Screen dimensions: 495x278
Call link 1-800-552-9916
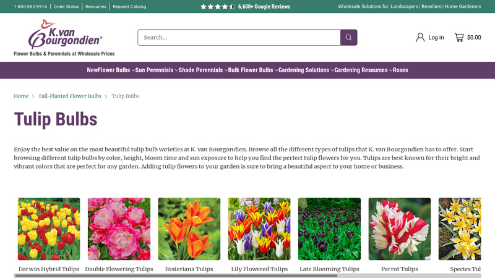(30, 7)
